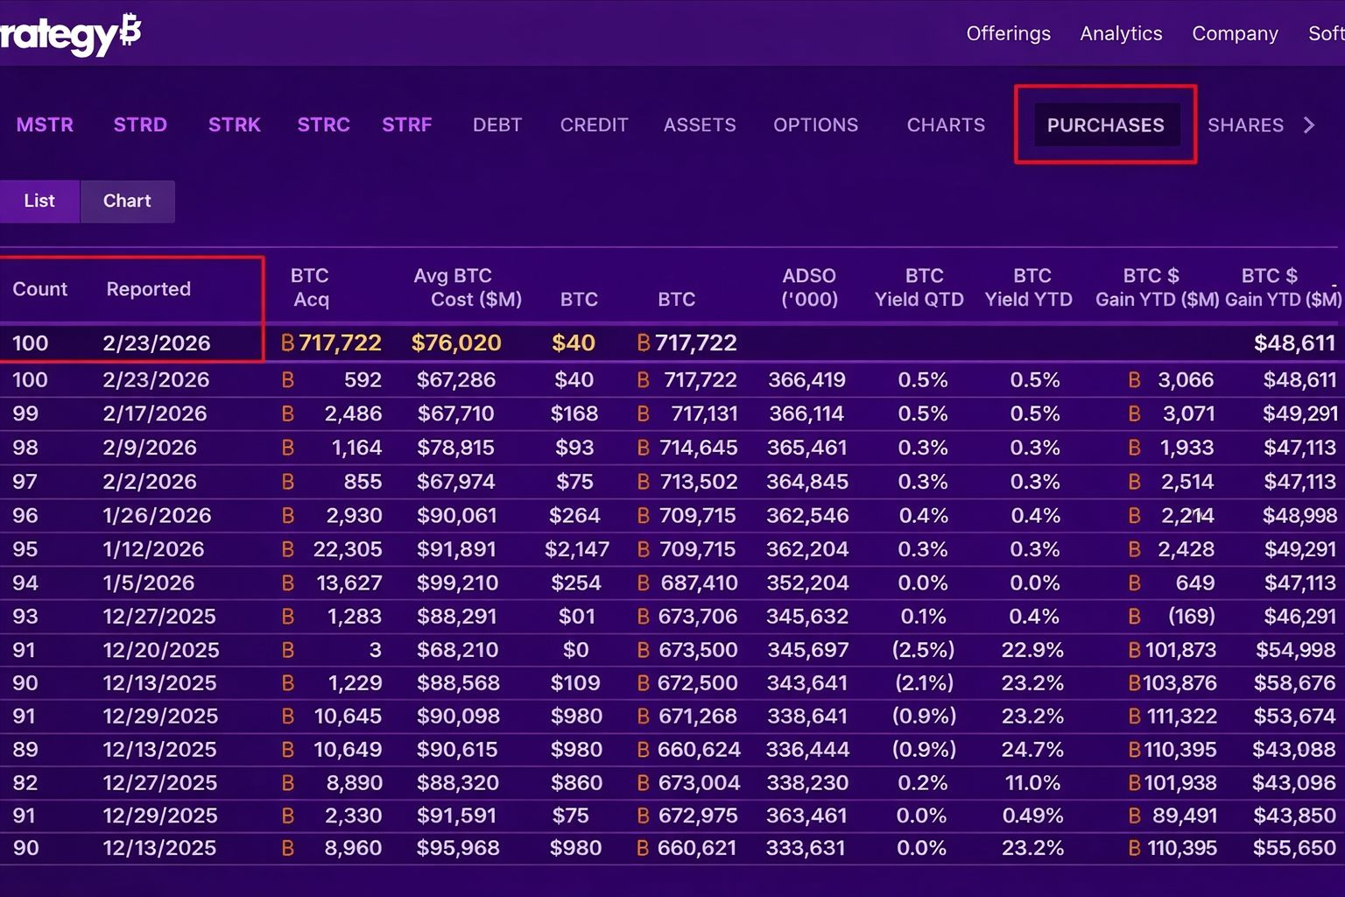Click the 1/26/2026 reported date

[157, 516]
